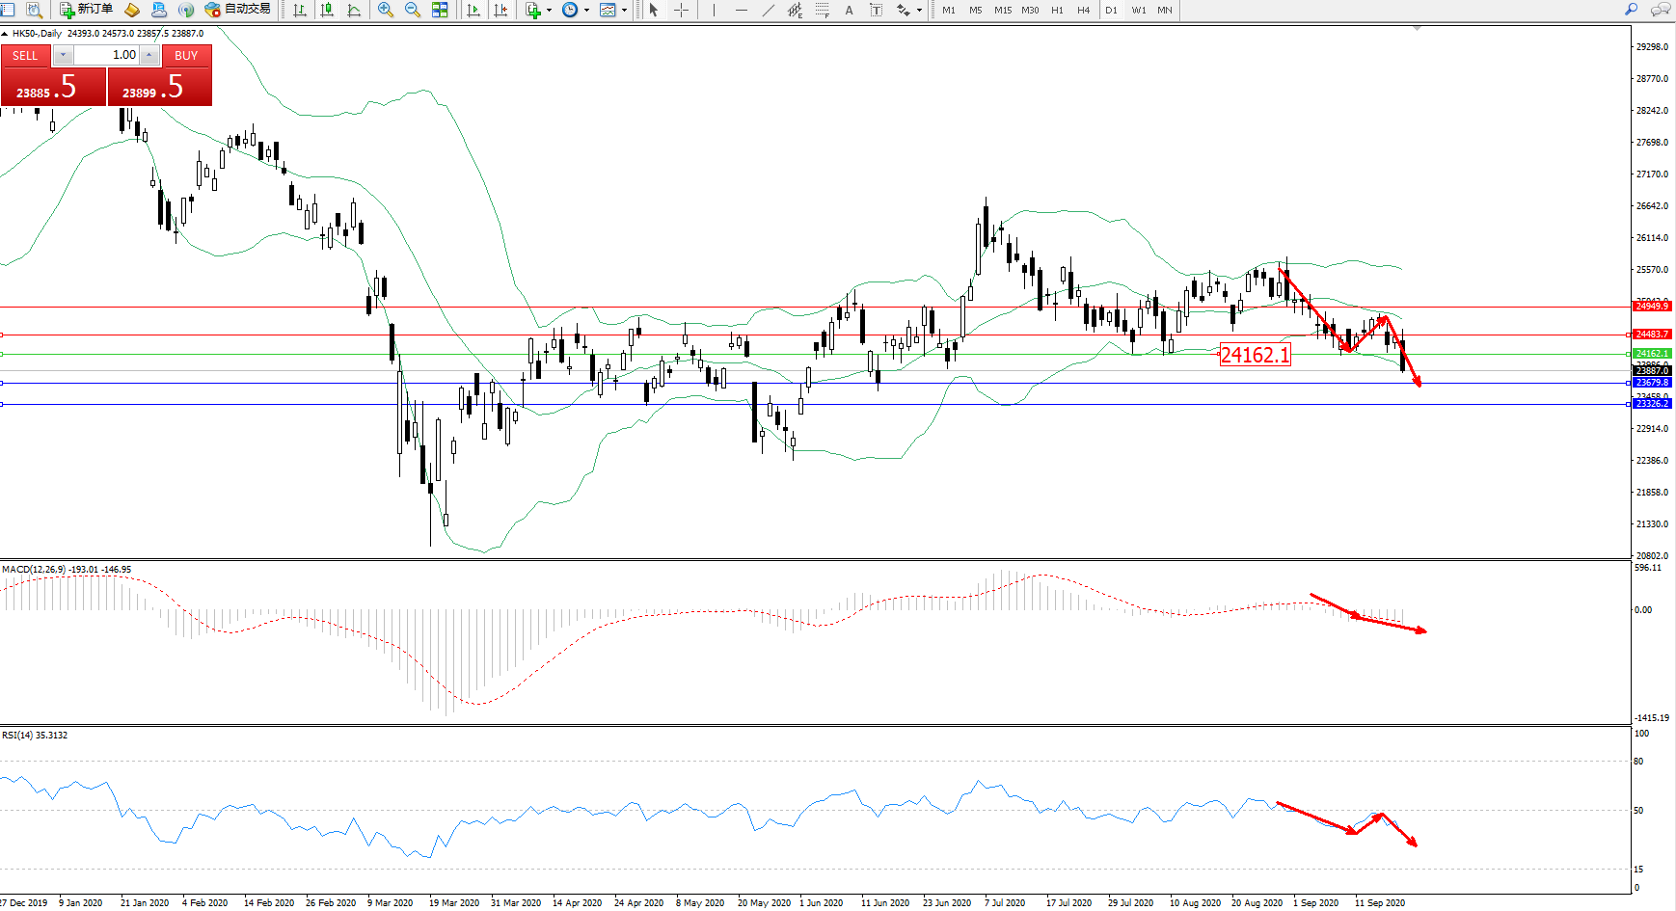Toggle the 自动交易 auto trading button
Screen dimensions: 1676x911
237,10
